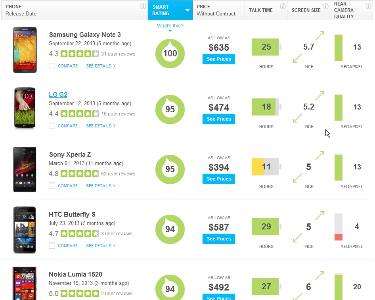Click info icon next to Talk Time header
The height and width of the screenshot is (300, 375).
tap(283, 6)
